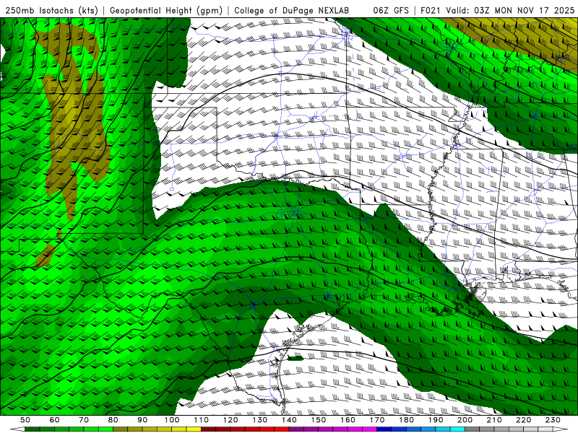Click the legend value 150
This screenshot has width=578, height=433.
pyautogui.click(x=319, y=420)
